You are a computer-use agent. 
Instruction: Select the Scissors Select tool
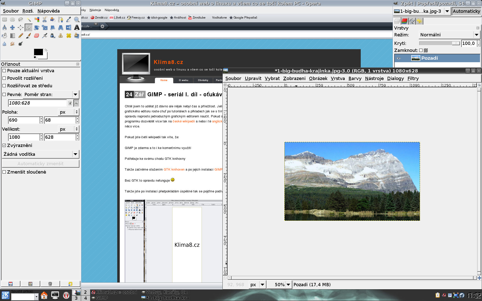[x=45, y=19]
